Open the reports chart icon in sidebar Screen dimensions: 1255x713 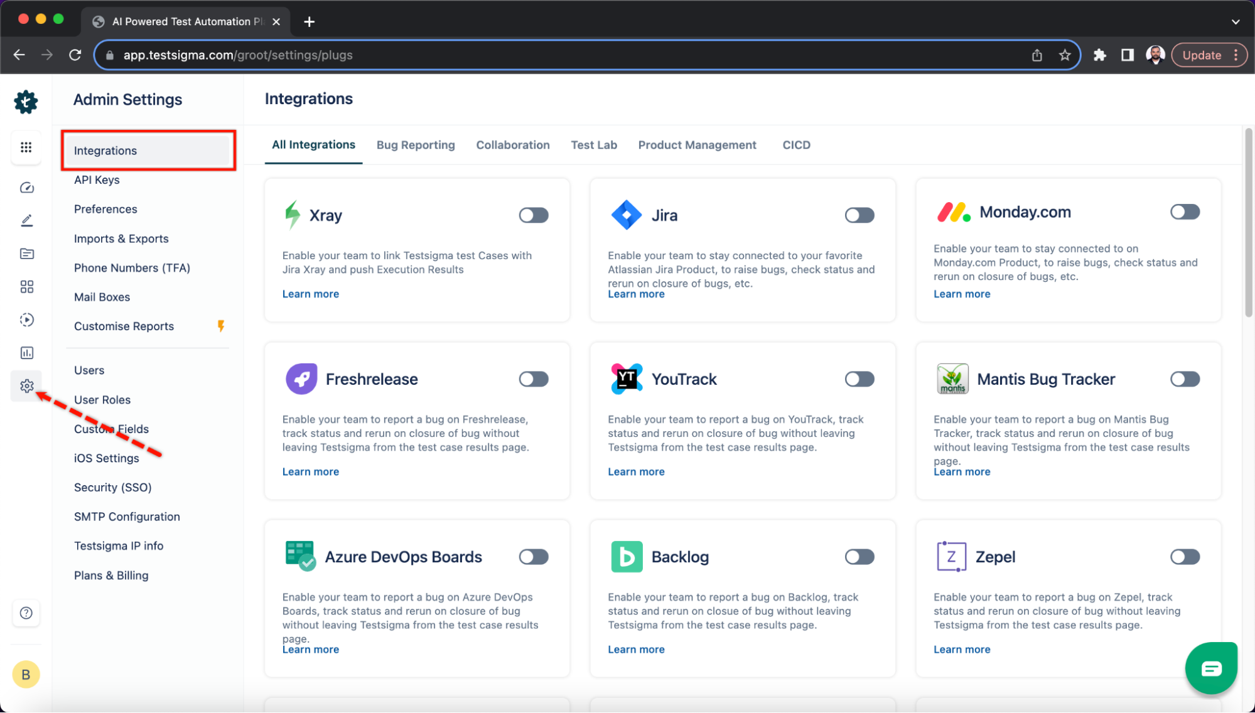point(26,353)
